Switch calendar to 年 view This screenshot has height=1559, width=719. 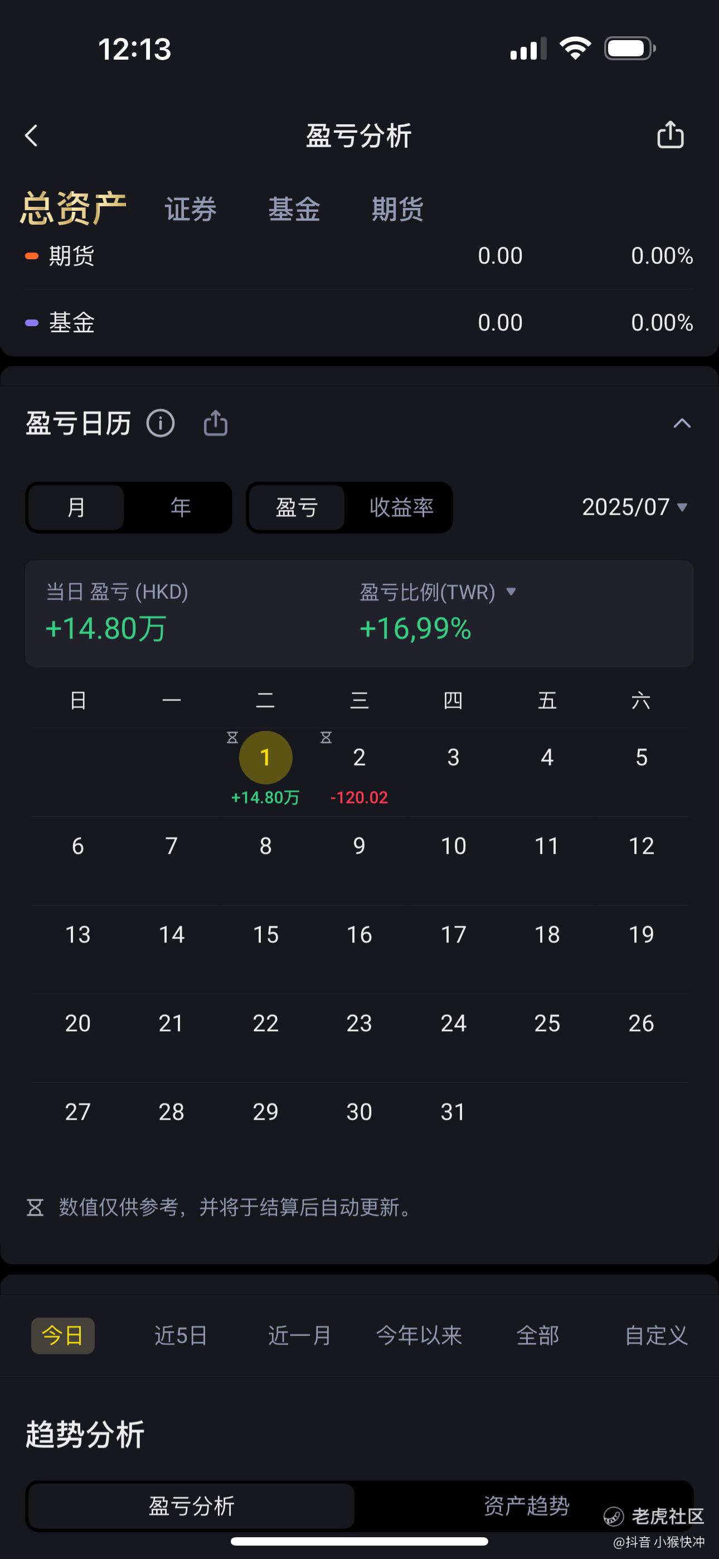[x=181, y=507]
